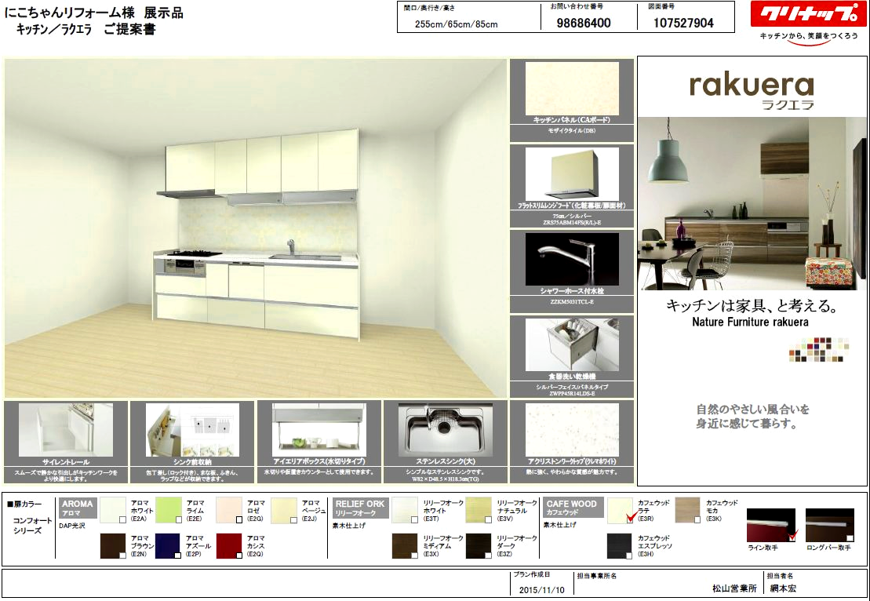The image size is (870, 601).
Task: Open the アイエリアボックス image
Action: 319,430
